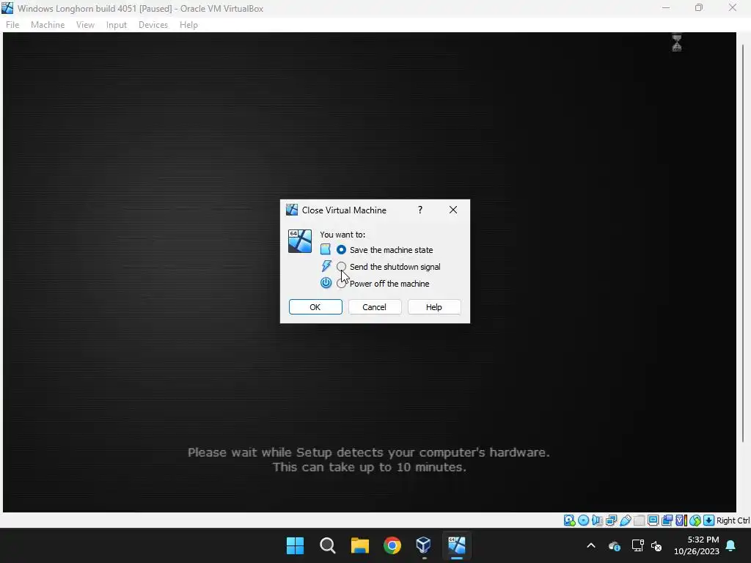Open File Explorer from the taskbar
751x563 pixels.
pos(359,545)
